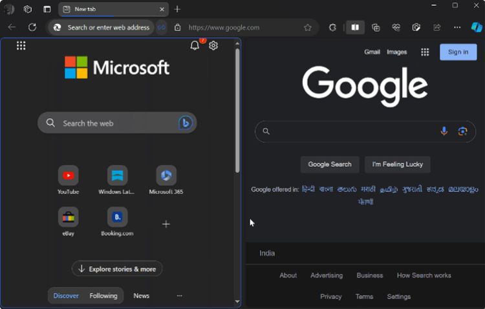
Task: Open search by image lens icon
Action: tap(462, 131)
